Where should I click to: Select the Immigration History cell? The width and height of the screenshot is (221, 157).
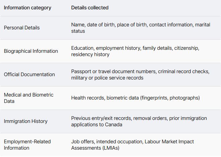26,121
